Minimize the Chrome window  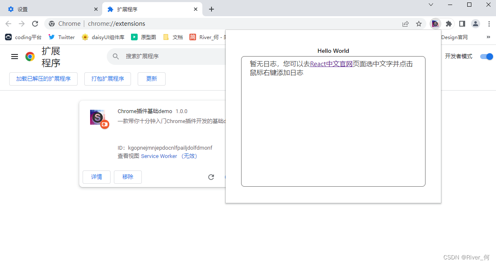(x=450, y=5)
